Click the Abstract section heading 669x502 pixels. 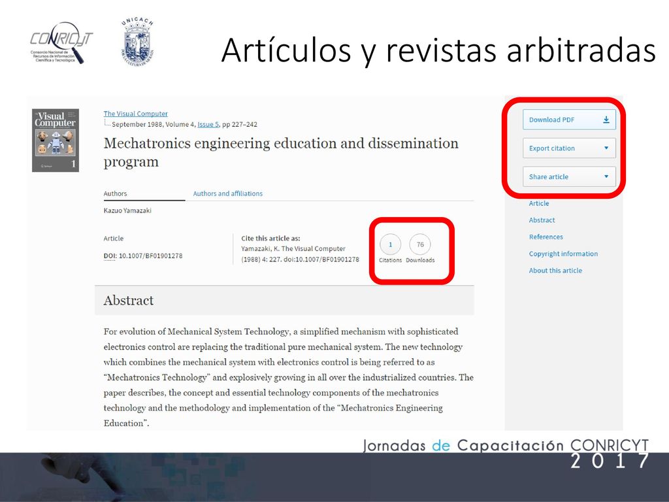(129, 300)
